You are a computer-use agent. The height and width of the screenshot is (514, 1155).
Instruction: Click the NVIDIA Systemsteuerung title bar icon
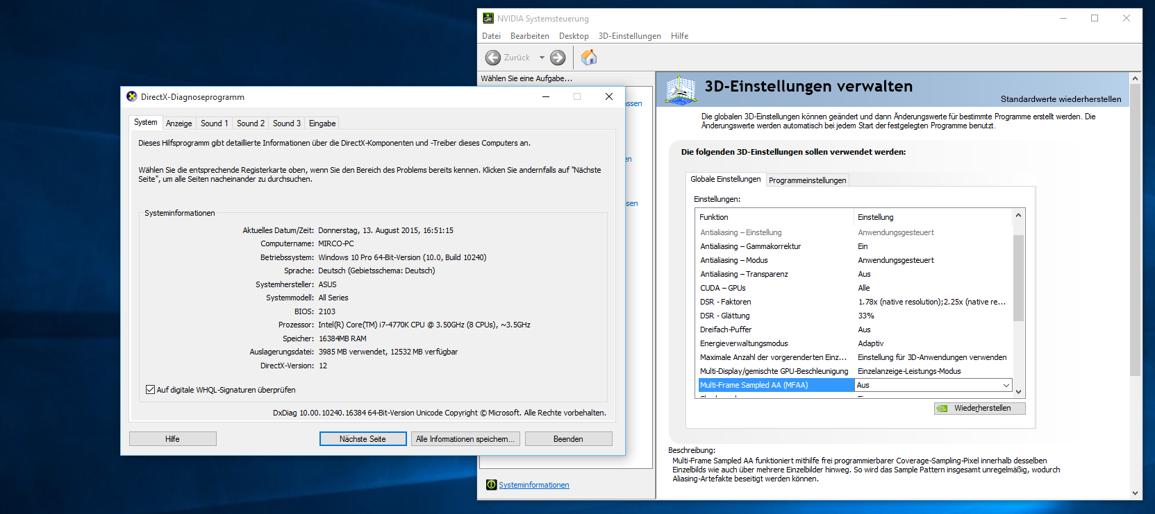click(x=488, y=18)
